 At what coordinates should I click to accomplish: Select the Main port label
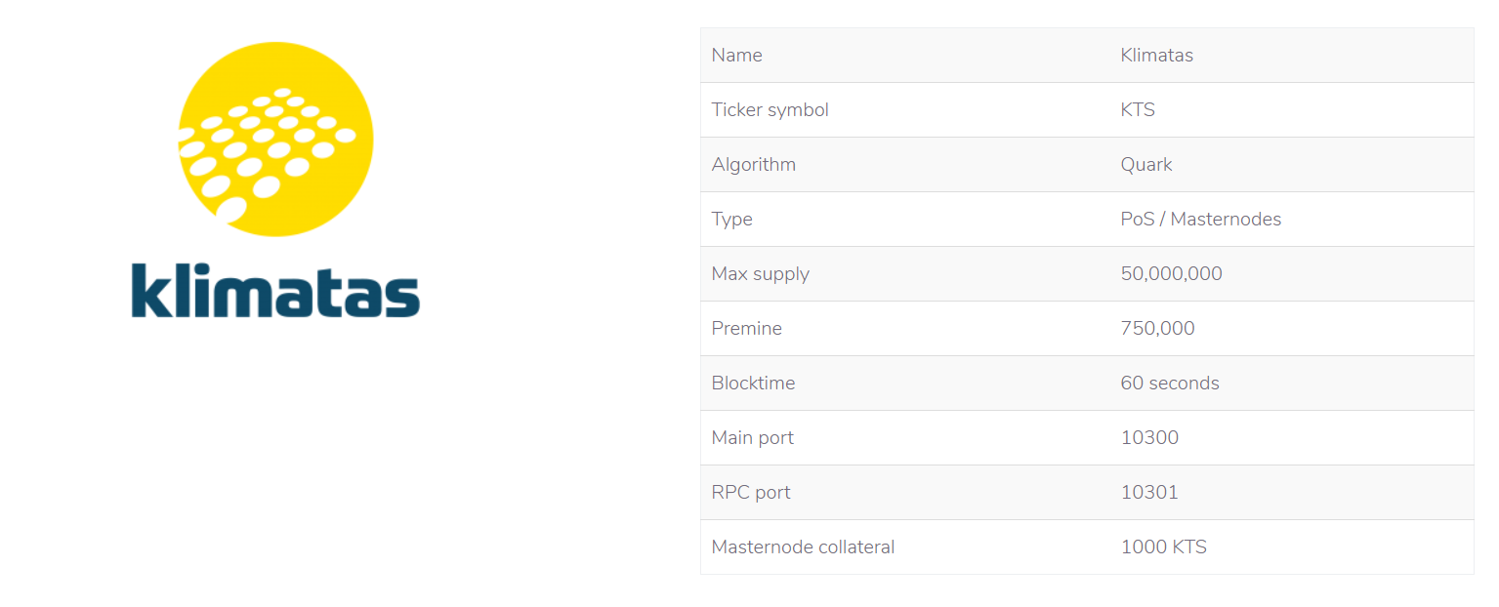coord(753,438)
